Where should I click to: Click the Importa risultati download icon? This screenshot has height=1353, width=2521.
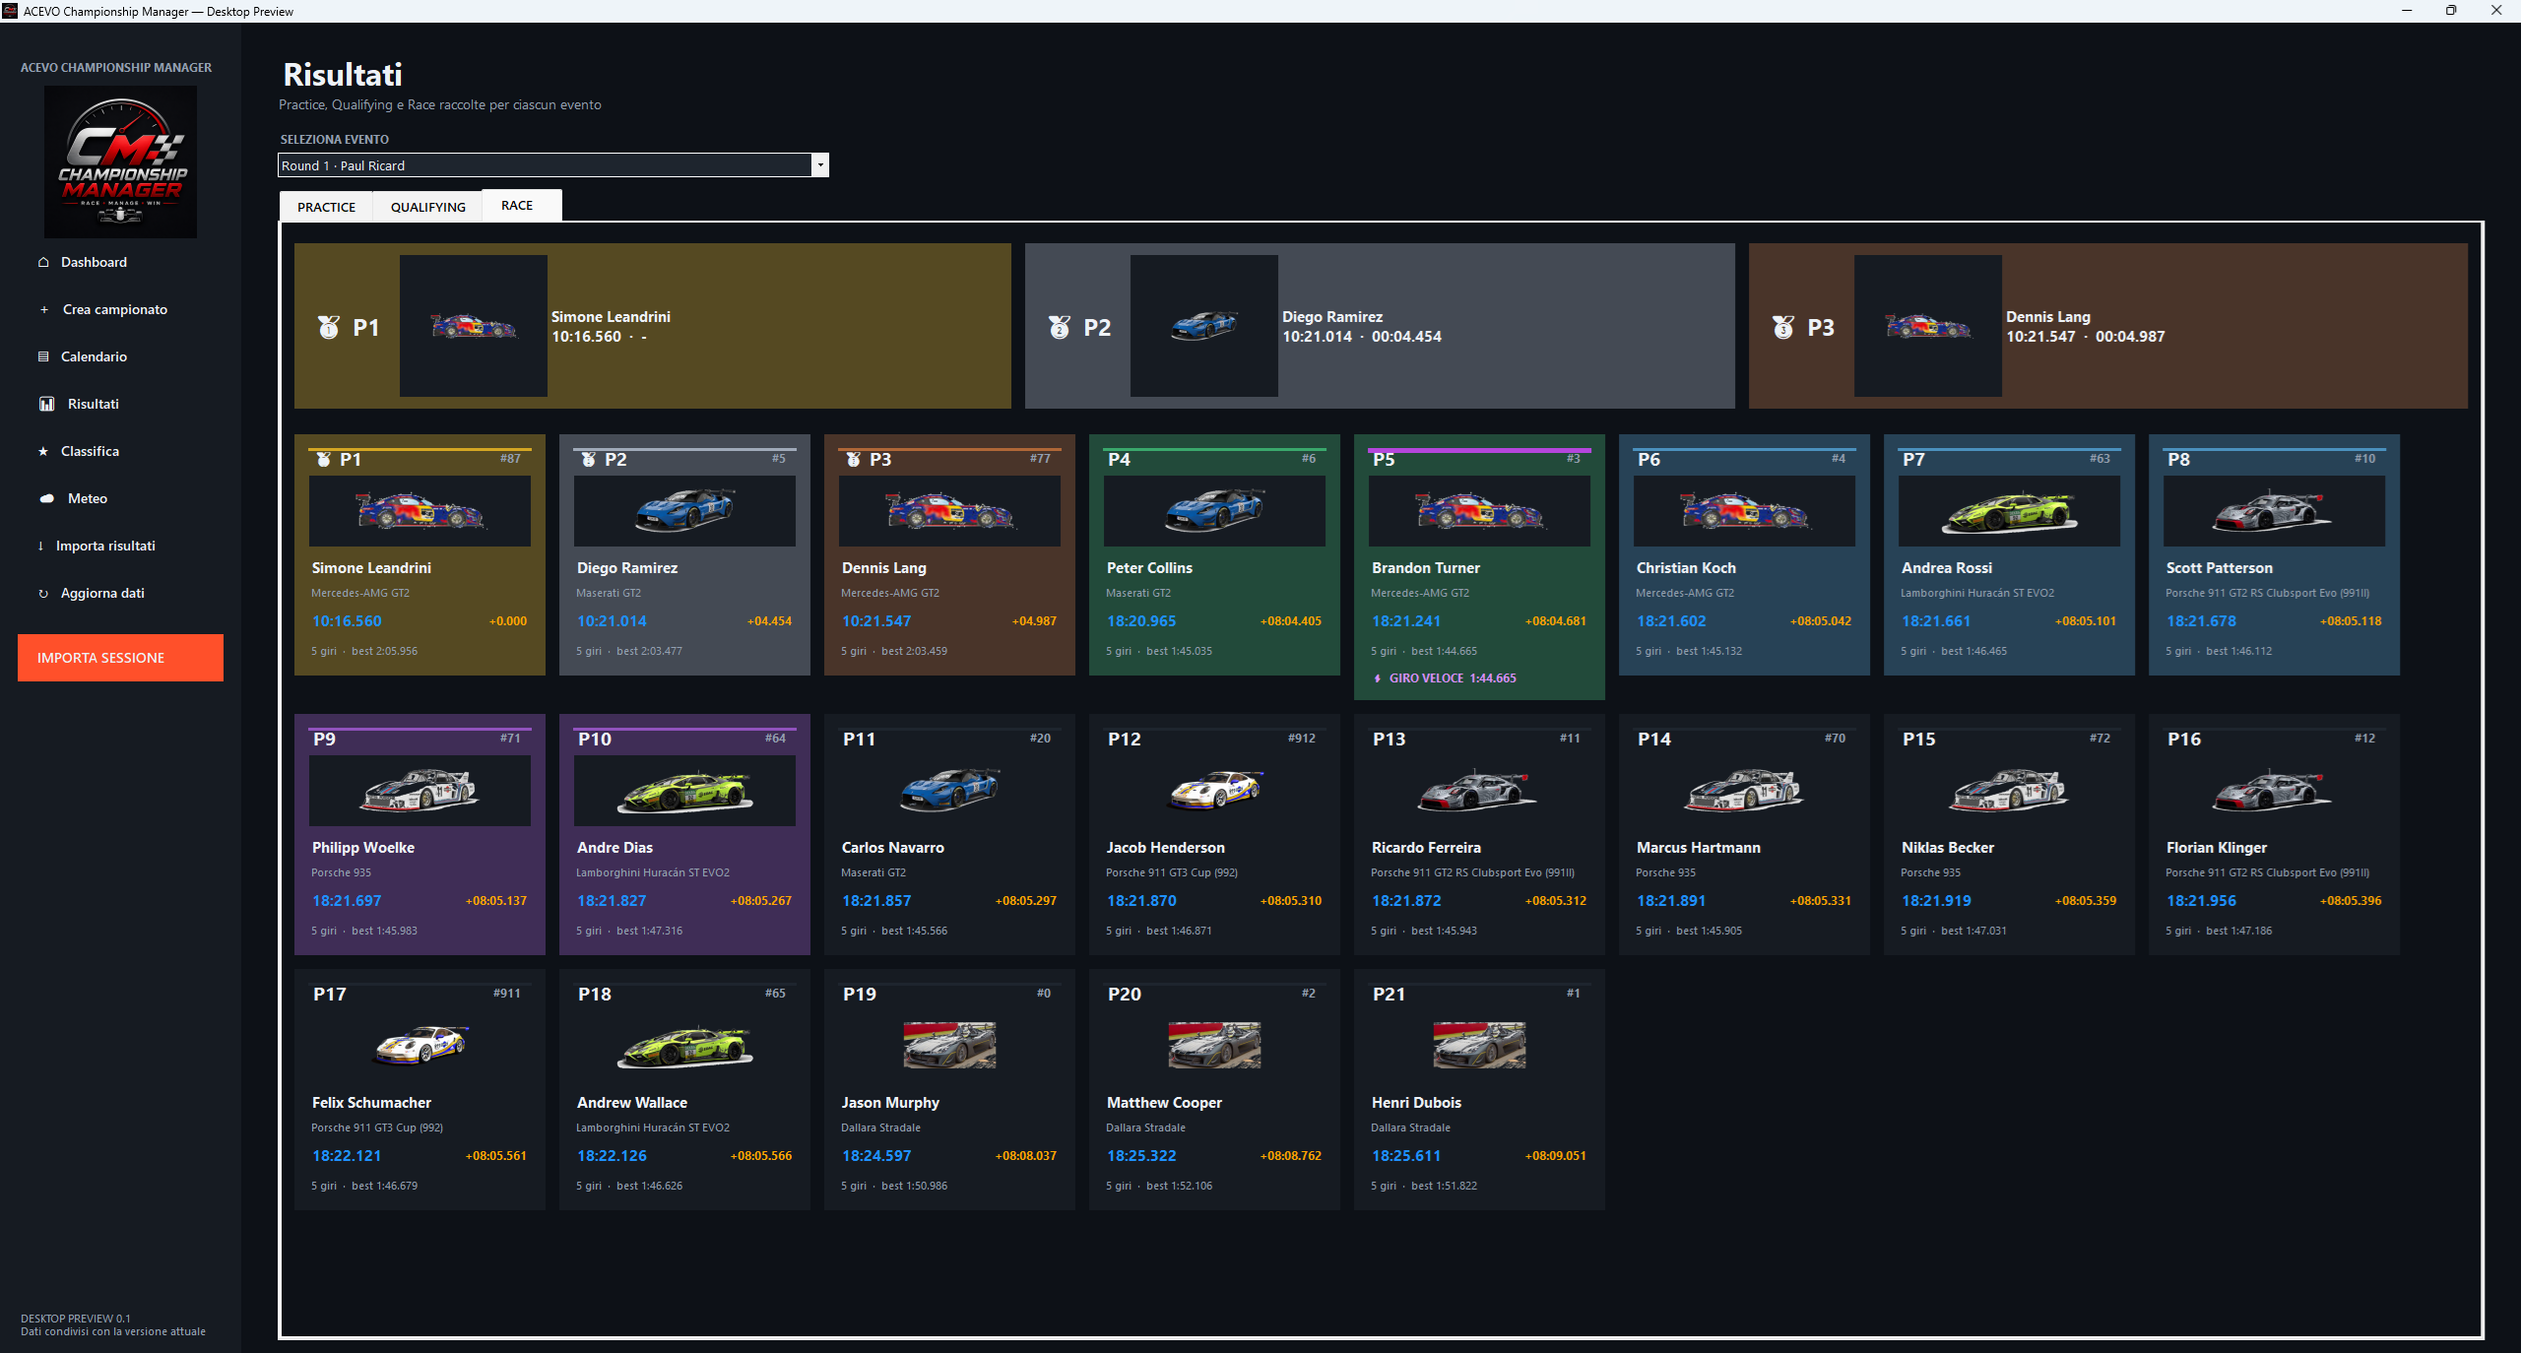pos(40,546)
